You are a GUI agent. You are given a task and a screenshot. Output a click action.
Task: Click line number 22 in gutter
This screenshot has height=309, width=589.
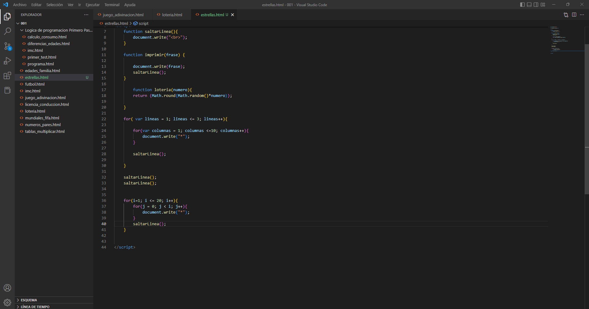pyautogui.click(x=104, y=119)
